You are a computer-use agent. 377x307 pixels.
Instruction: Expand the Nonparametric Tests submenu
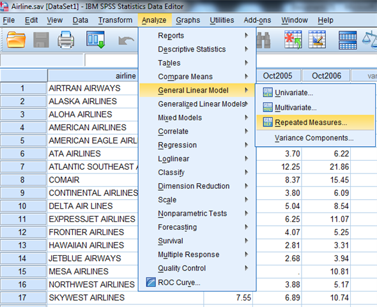pyautogui.click(x=197, y=214)
